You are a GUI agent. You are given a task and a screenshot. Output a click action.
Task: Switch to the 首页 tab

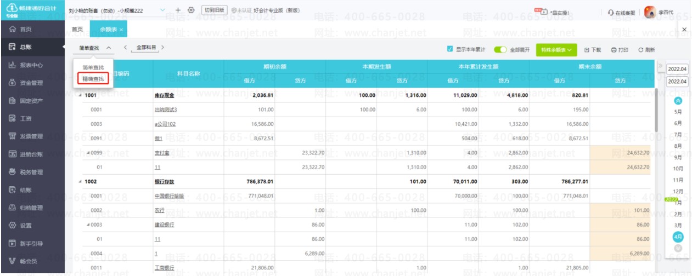coord(78,30)
